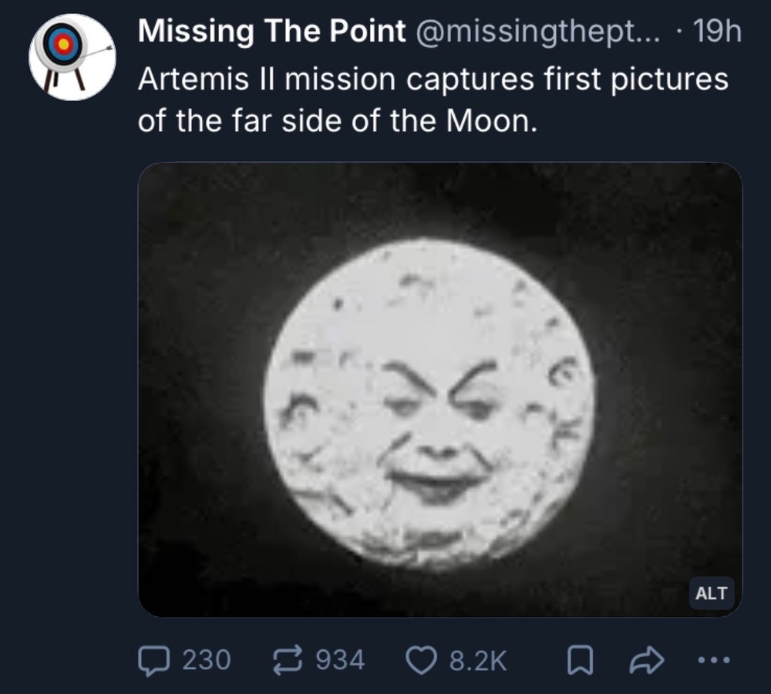This screenshot has width=771, height=694.
Task: Show the image ALT description badge
Action: click(711, 593)
